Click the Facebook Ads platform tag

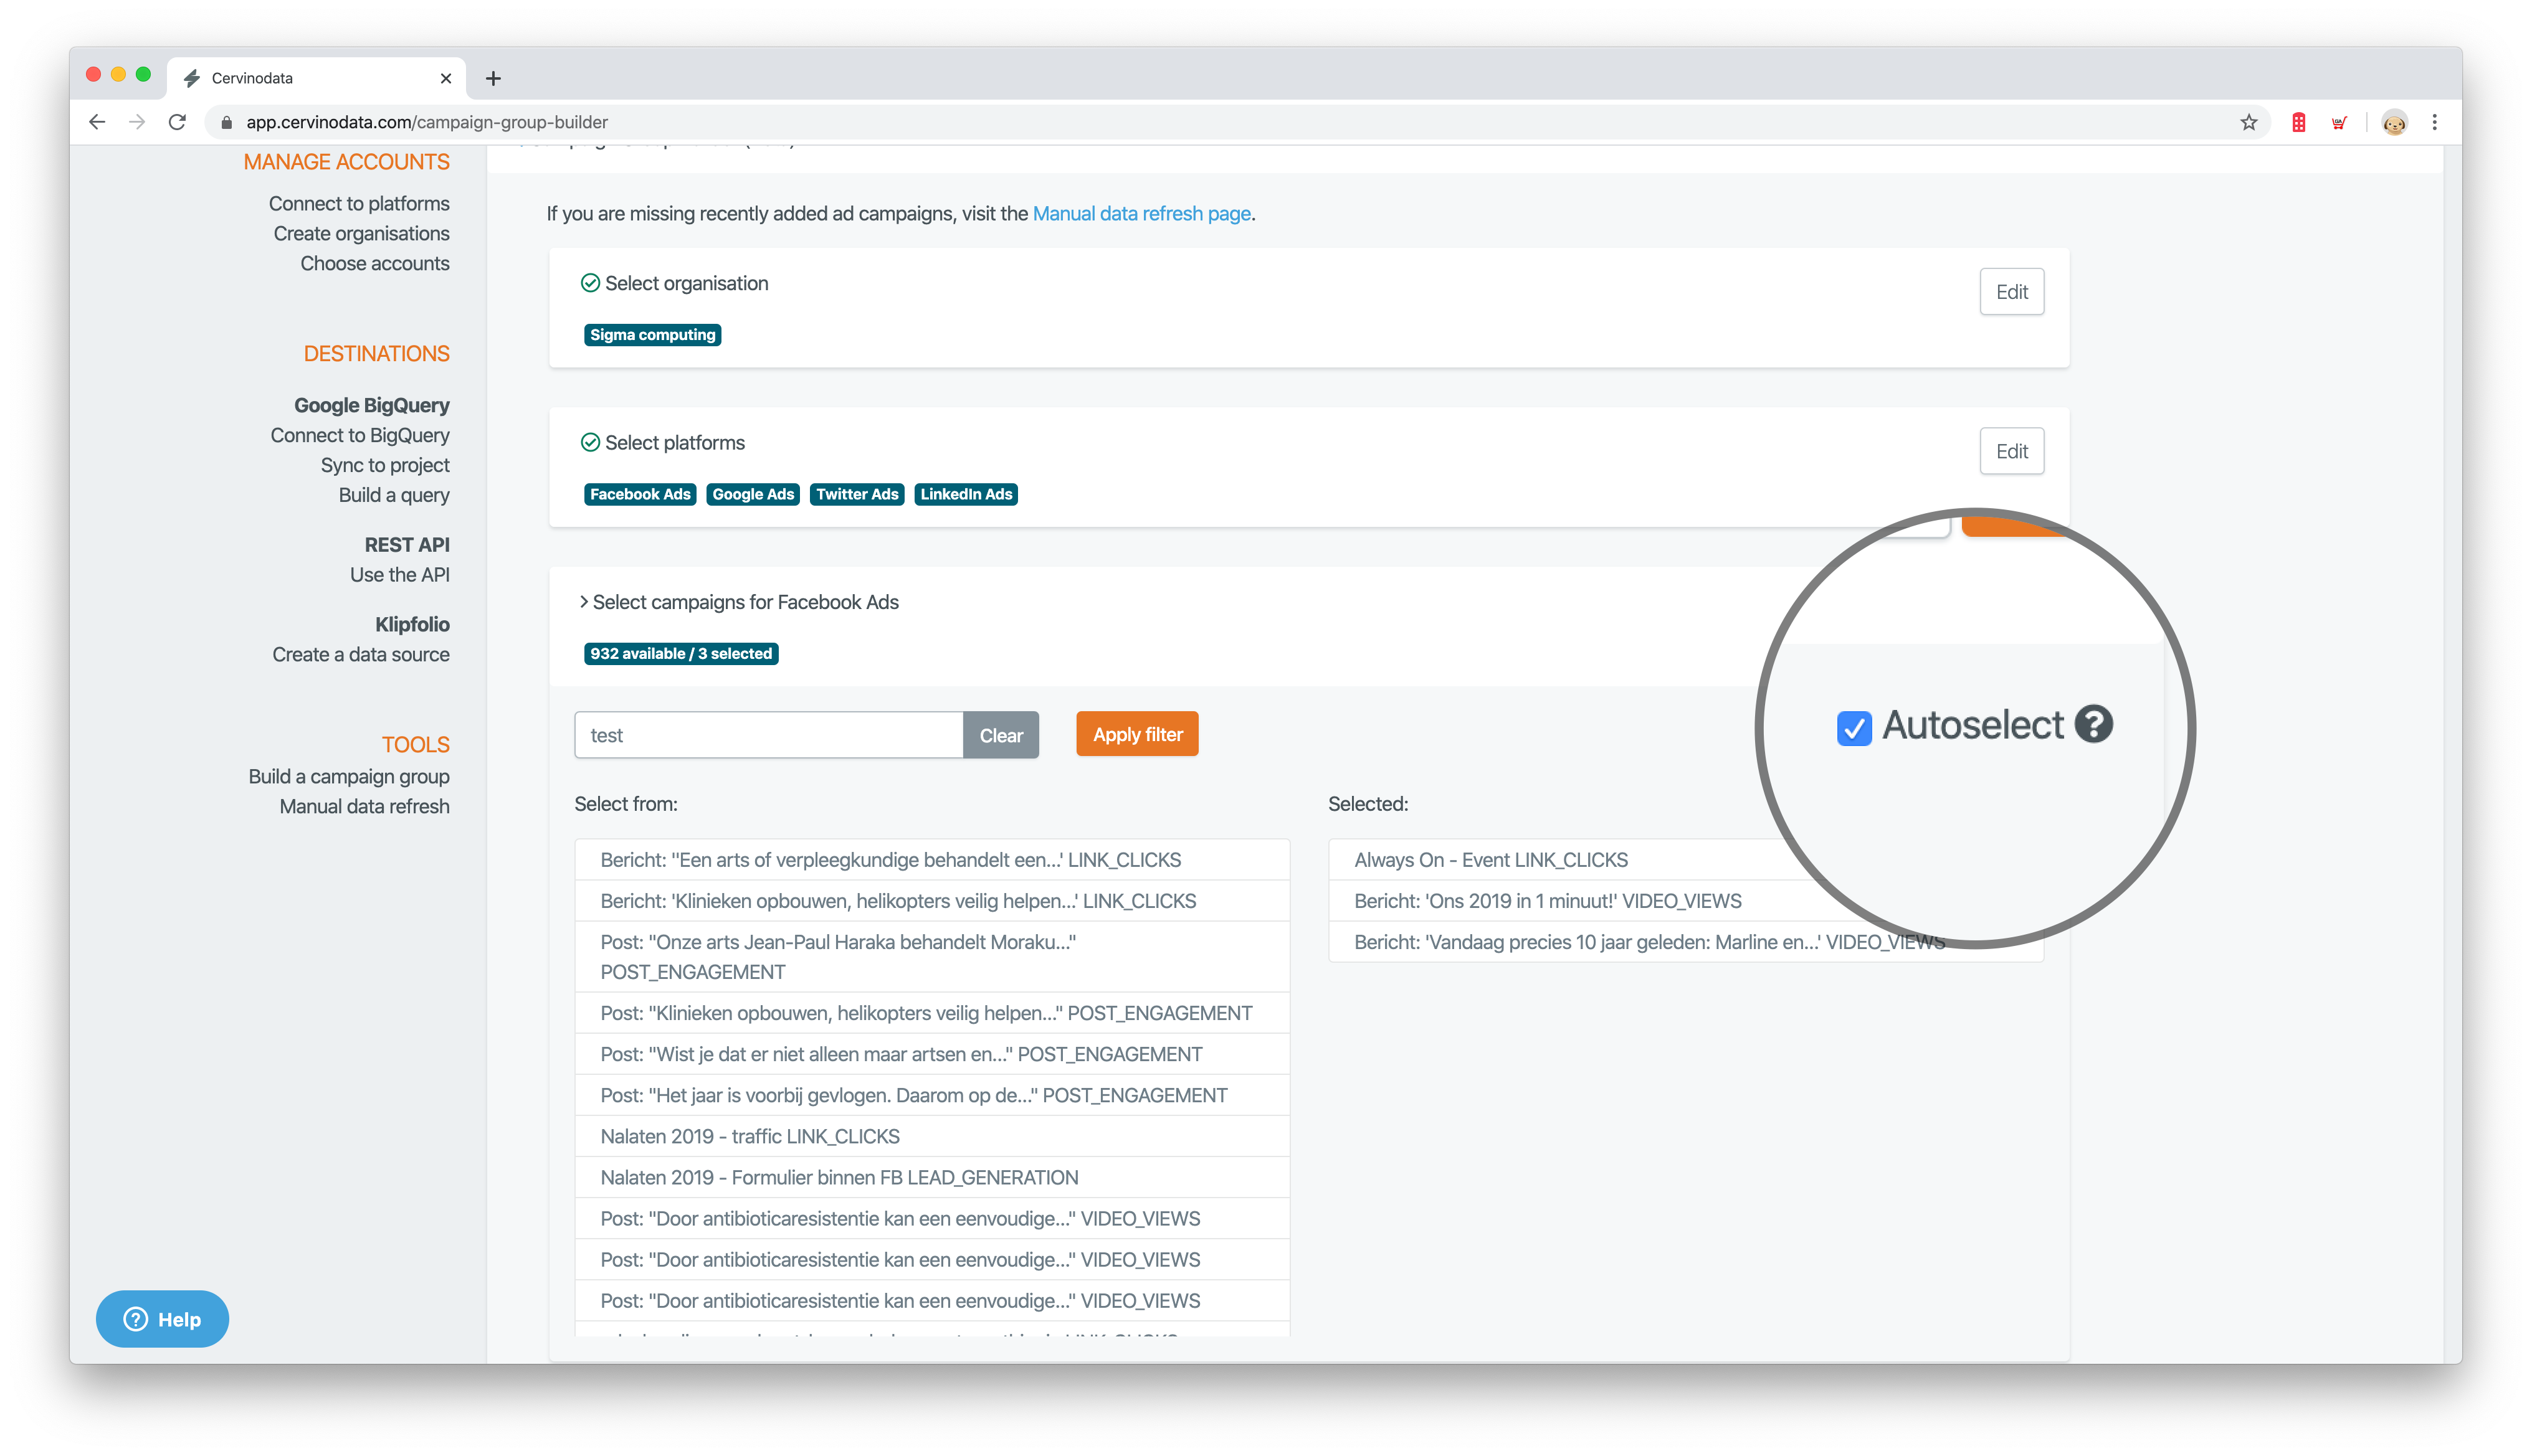tap(639, 494)
